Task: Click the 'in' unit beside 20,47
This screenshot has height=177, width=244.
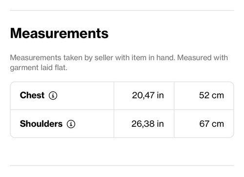Action: pos(160,96)
